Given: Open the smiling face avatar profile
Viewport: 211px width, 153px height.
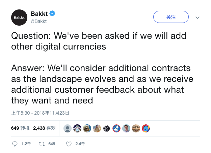Looking at the screenshot, I should coord(136,128).
